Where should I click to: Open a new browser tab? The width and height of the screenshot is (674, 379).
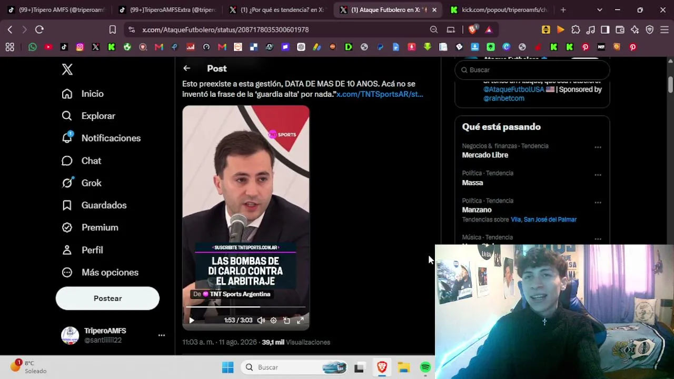(563, 9)
